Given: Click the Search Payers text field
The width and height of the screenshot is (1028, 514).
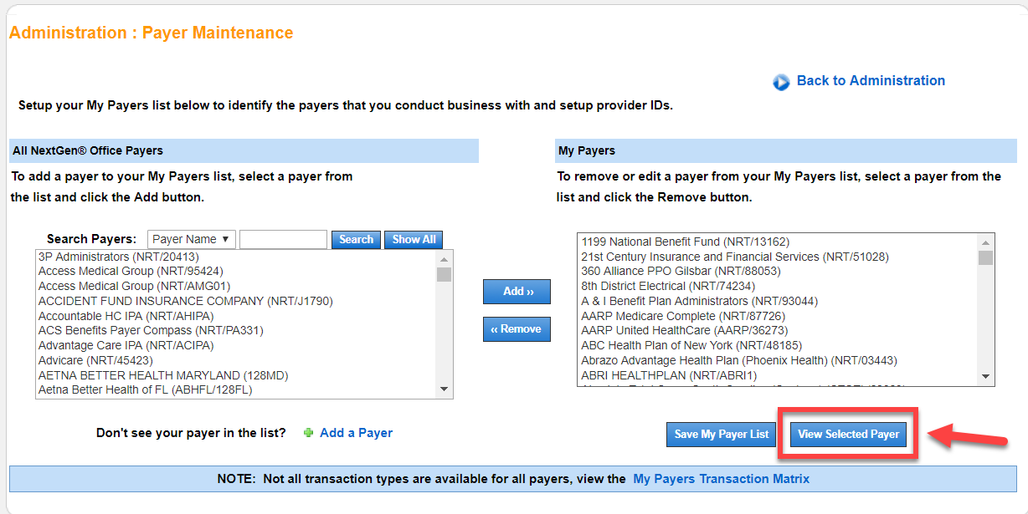Looking at the screenshot, I should [x=283, y=240].
